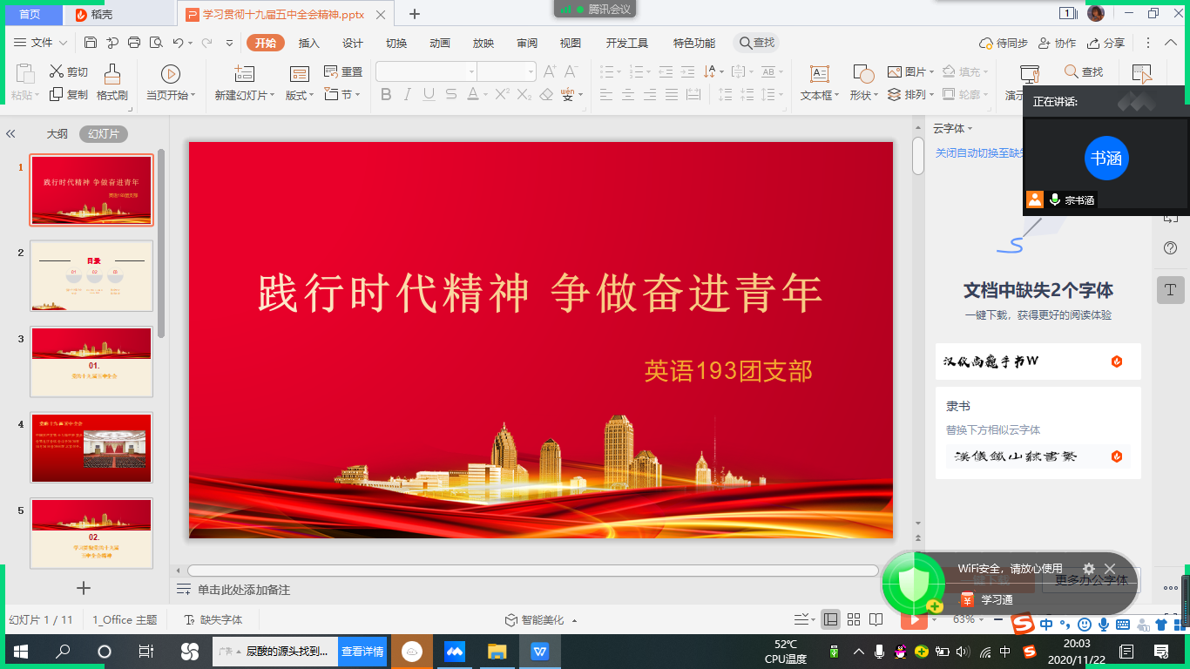The width and height of the screenshot is (1190, 669).
Task: Click the selection pane cursor icon in ribbon
Action: click(1141, 73)
